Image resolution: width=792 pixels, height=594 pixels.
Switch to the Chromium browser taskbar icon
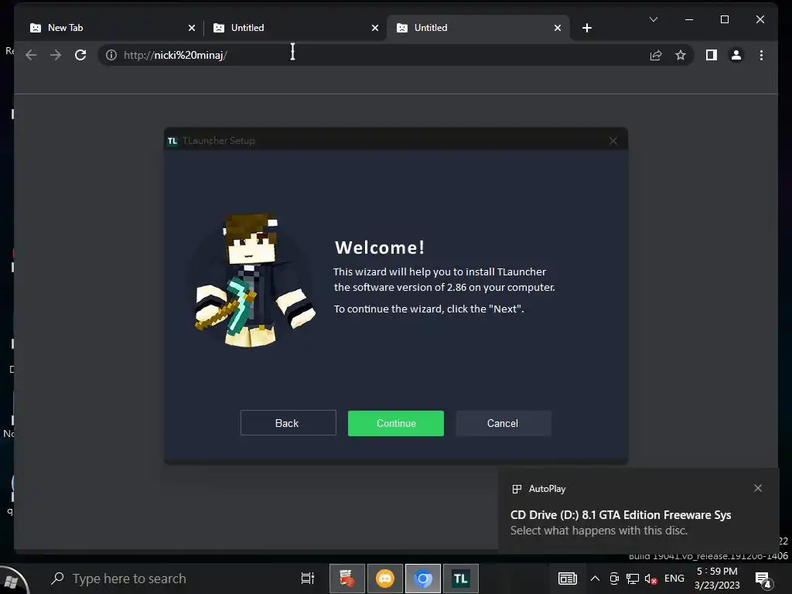(423, 579)
